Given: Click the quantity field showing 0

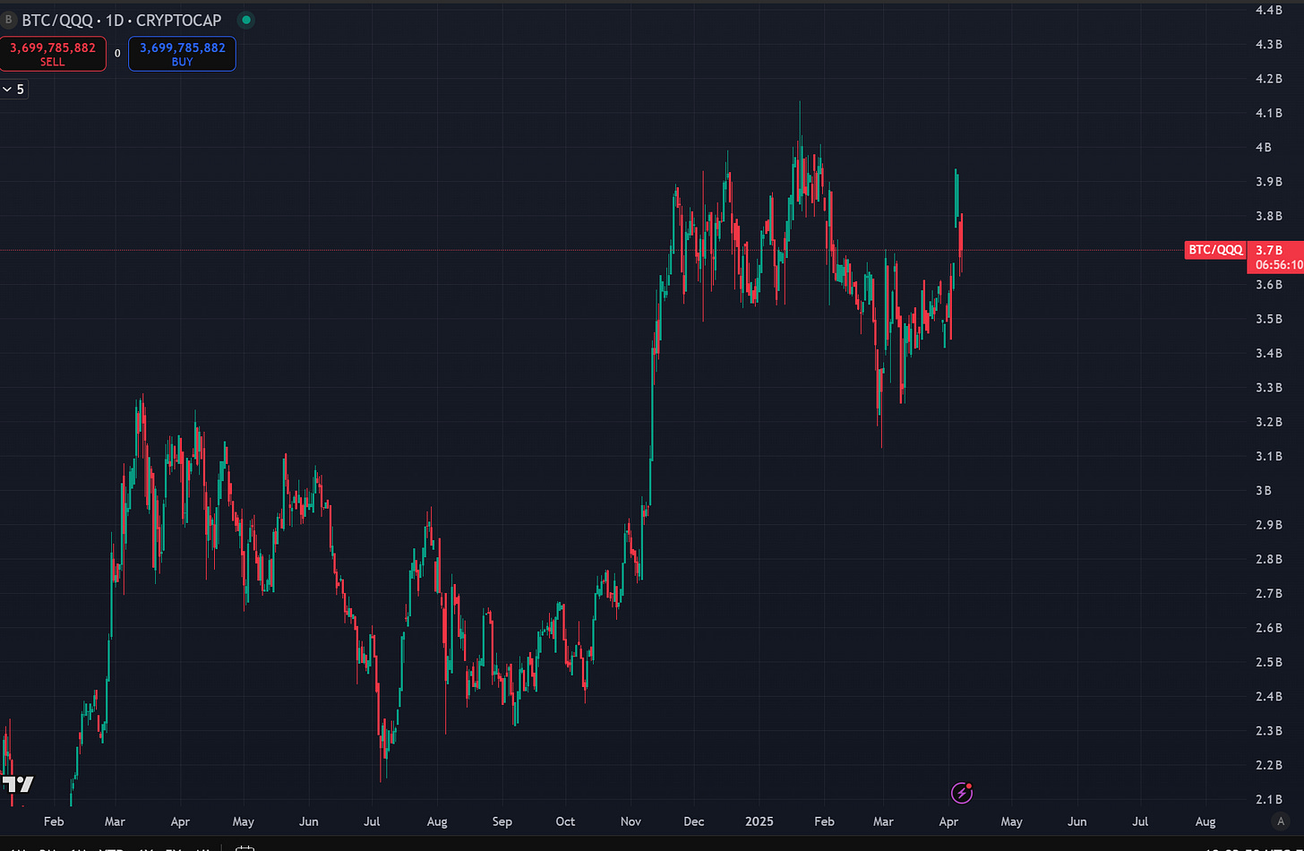Looking at the screenshot, I should click(x=117, y=54).
